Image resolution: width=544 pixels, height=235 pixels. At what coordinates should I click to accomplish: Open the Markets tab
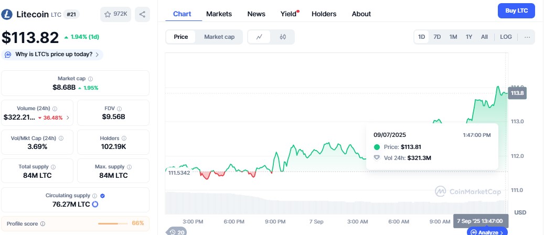(219, 14)
